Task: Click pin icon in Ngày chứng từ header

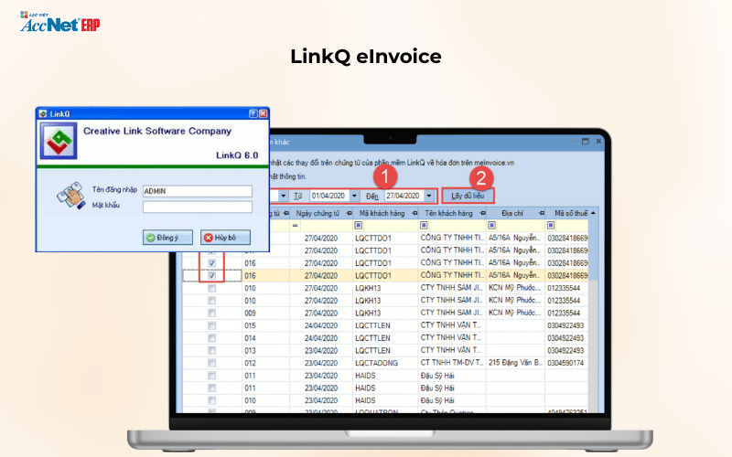Action: point(349,213)
